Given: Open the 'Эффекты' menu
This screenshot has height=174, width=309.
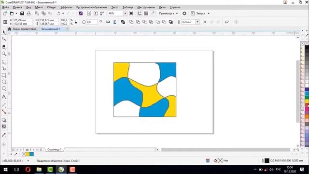Looking at the screenshot, I should click(x=66, y=7).
